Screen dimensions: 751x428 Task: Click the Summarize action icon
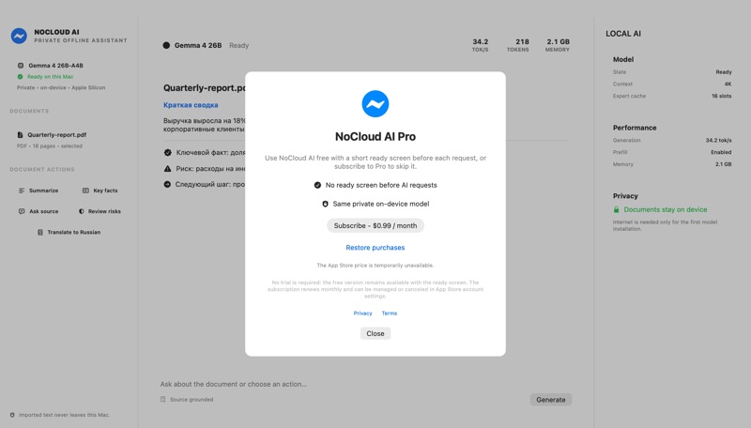tap(22, 191)
